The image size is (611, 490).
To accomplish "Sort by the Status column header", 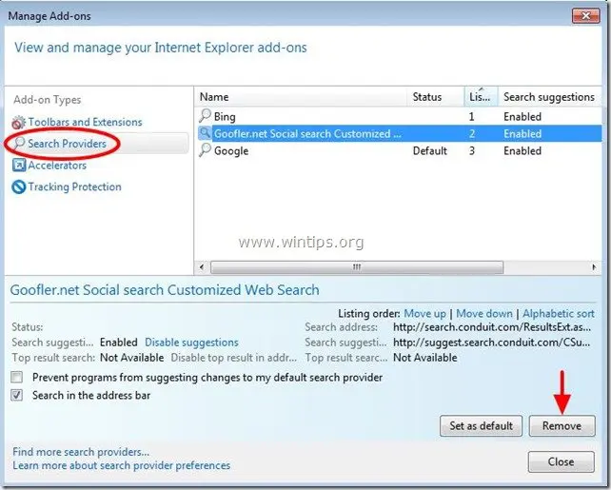I will point(436,97).
